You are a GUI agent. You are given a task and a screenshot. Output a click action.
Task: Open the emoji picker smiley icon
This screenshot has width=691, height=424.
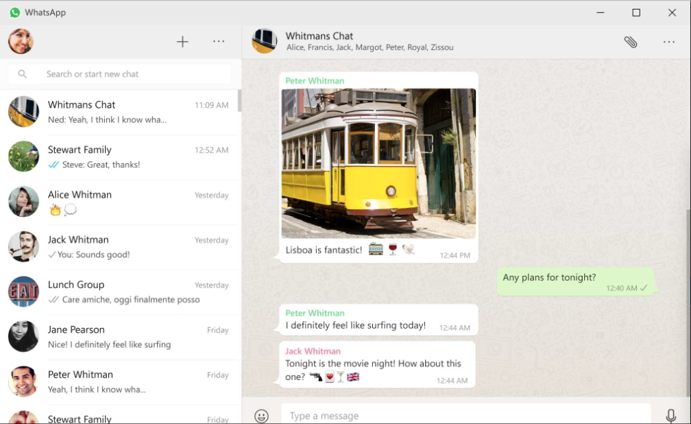261,416
